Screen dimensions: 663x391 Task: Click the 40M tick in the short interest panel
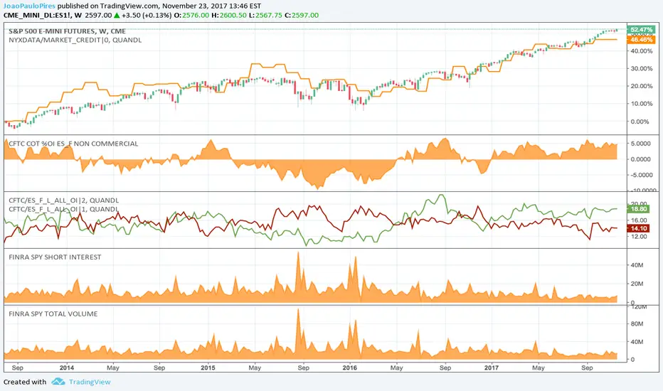click(637, 265)
